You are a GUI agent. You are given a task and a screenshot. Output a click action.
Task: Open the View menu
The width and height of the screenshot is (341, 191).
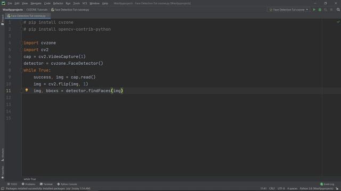click(x=25, y=4)
